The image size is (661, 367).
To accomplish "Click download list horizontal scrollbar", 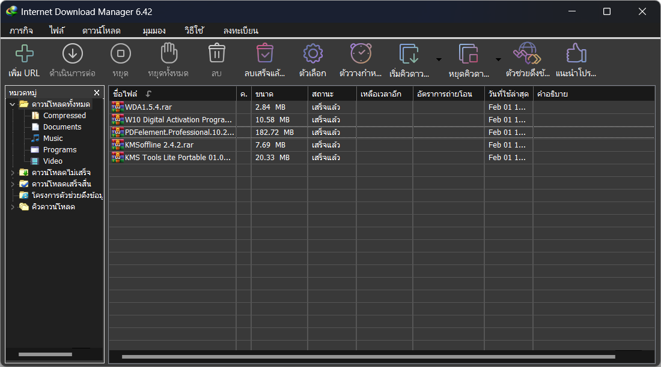I will click(368, 357).
